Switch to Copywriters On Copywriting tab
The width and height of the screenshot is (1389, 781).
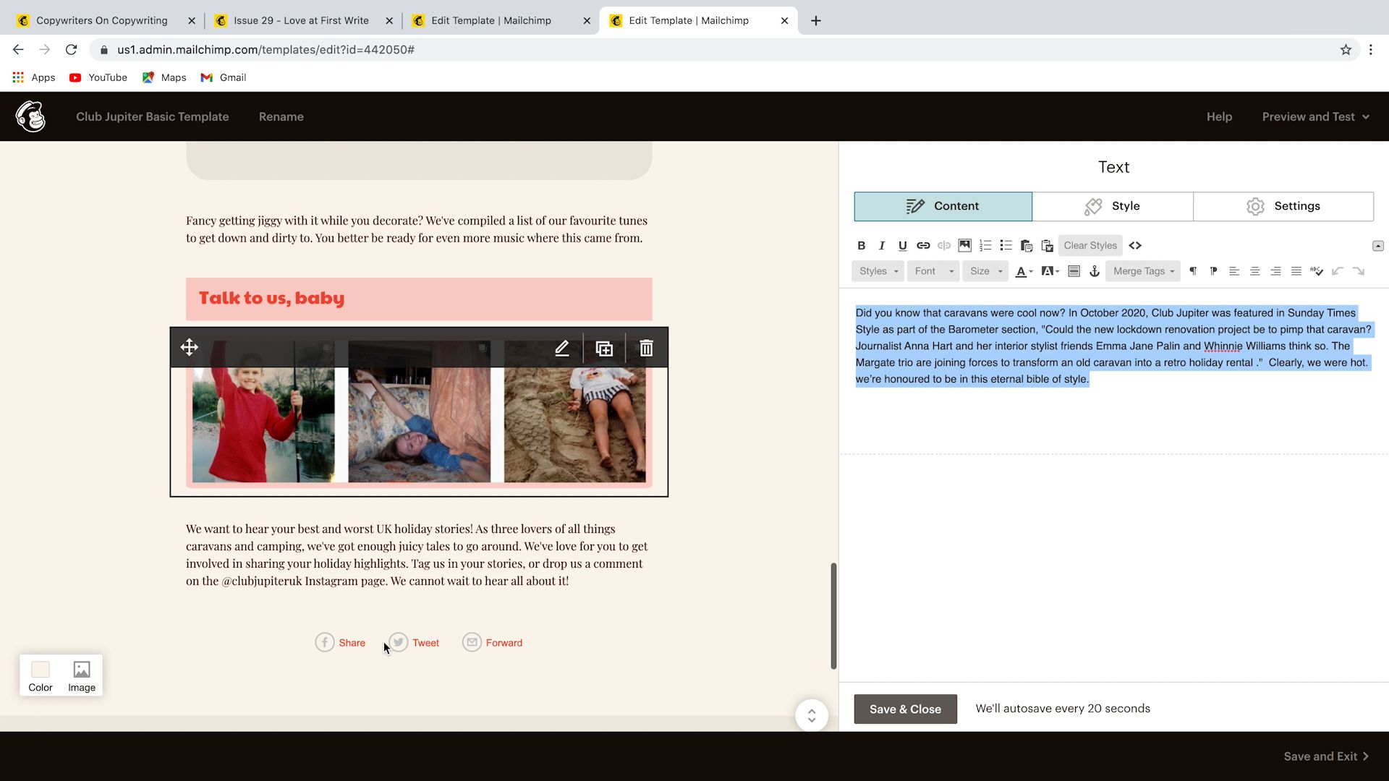tap(101, 20)
